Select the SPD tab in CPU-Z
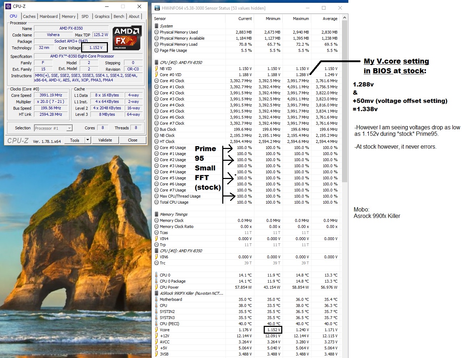462x358 pixels. coord(85,16)
